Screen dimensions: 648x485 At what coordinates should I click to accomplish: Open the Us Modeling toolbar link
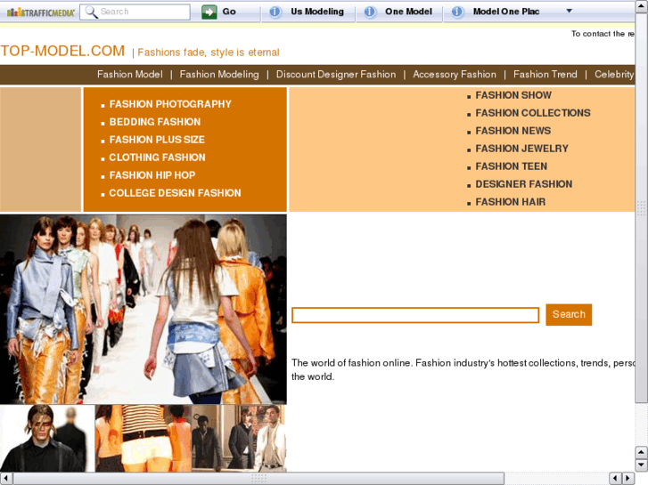317,12
